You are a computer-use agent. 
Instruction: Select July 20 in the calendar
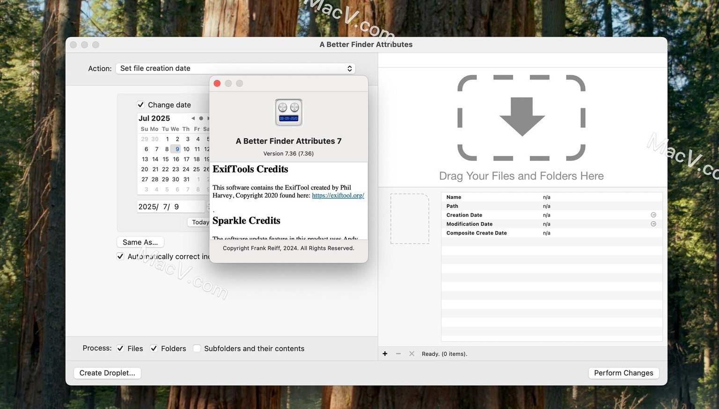pos(145,169)
